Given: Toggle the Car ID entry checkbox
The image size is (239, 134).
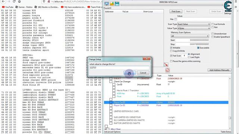Looking at the screenshot, I should pos(114,84).
